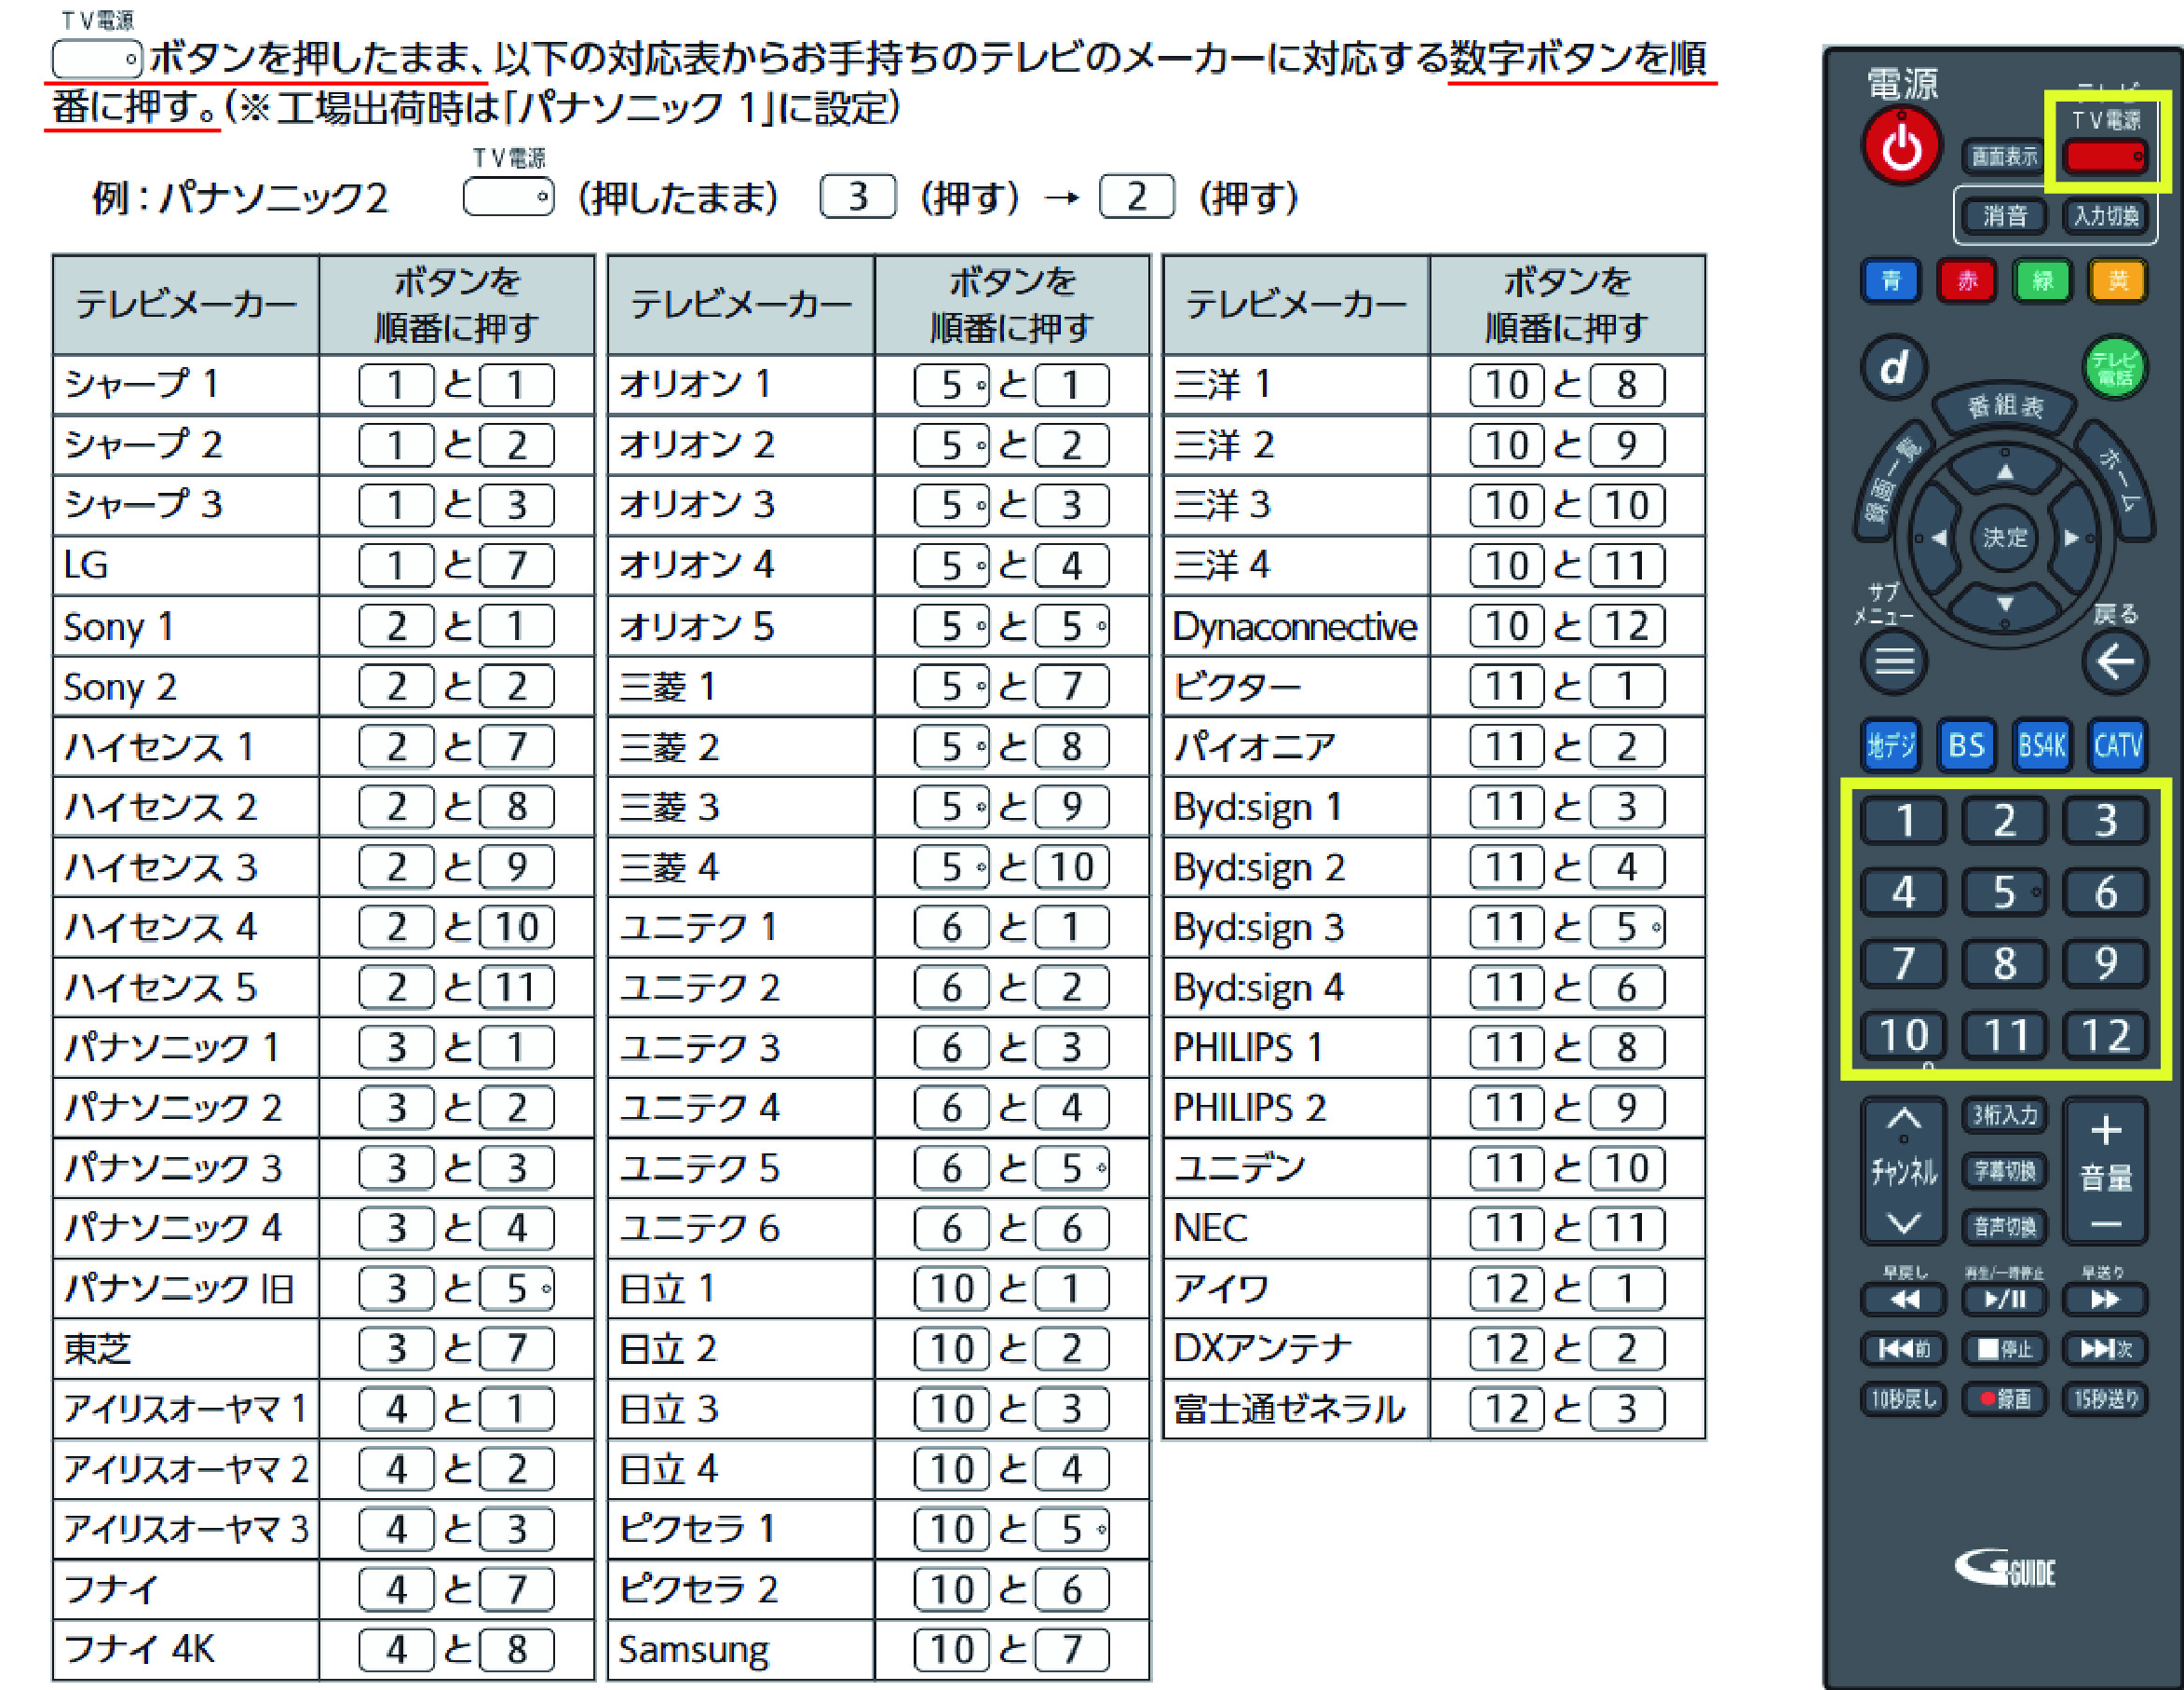The width and height of the screenshot is (2184, 1690).
Task: Click the チャンネル down chevron
Action: 1903,1221
